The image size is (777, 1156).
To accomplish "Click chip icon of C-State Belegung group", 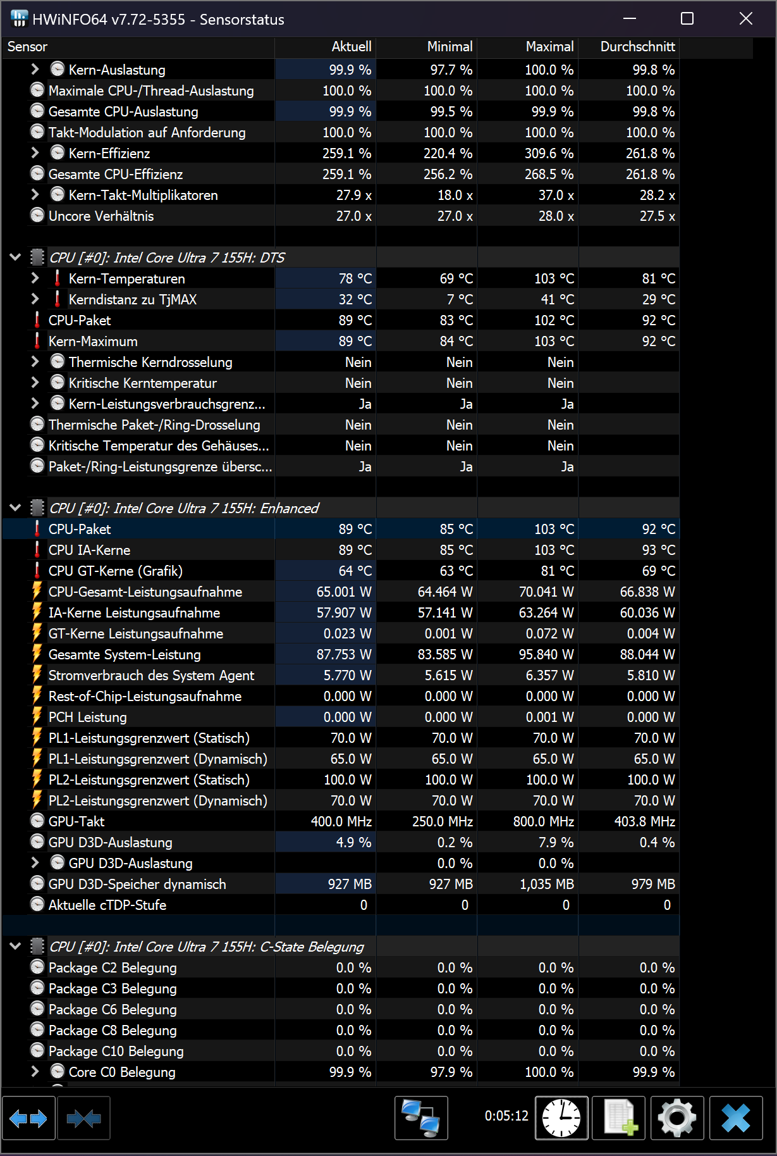I will coord(37,947).
